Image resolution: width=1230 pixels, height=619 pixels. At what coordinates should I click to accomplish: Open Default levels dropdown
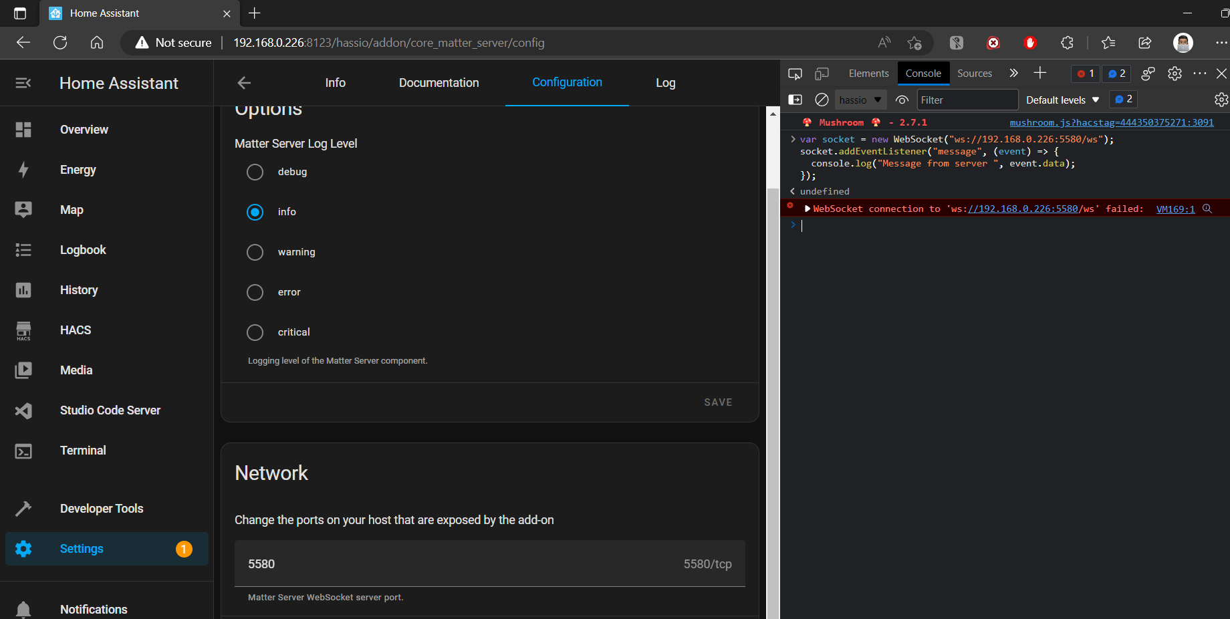pyautogui.click(x=1062, y=100)
